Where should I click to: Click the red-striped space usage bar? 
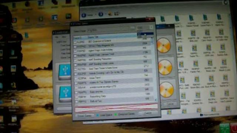pos(116,108)
